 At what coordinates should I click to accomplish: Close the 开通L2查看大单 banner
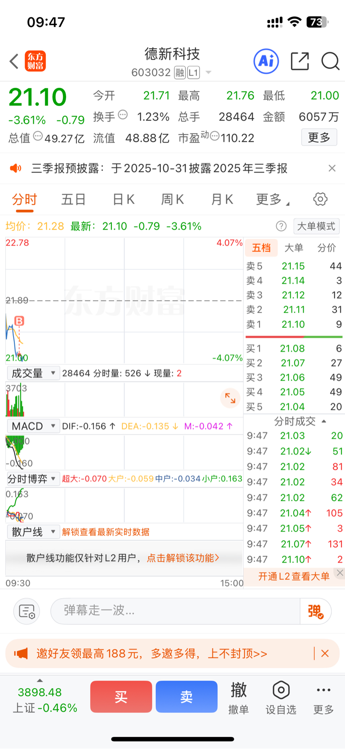coord(340,573)
